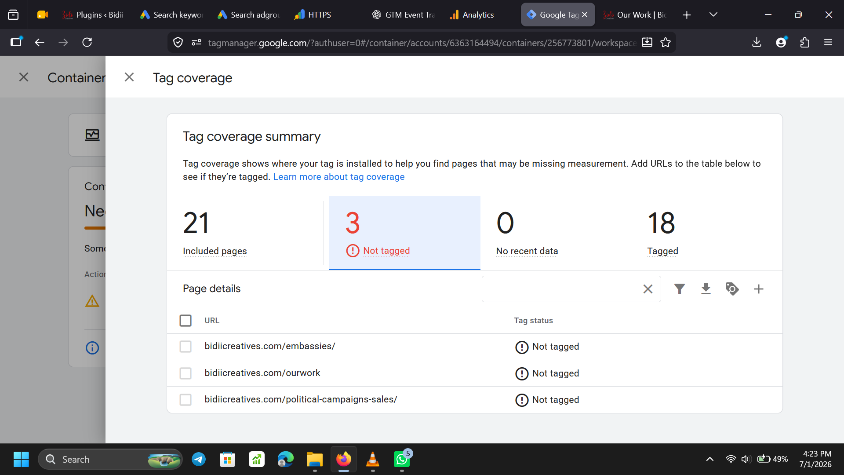
Task: Open Learn more about tag coverage link
Action: pos(338,177)
